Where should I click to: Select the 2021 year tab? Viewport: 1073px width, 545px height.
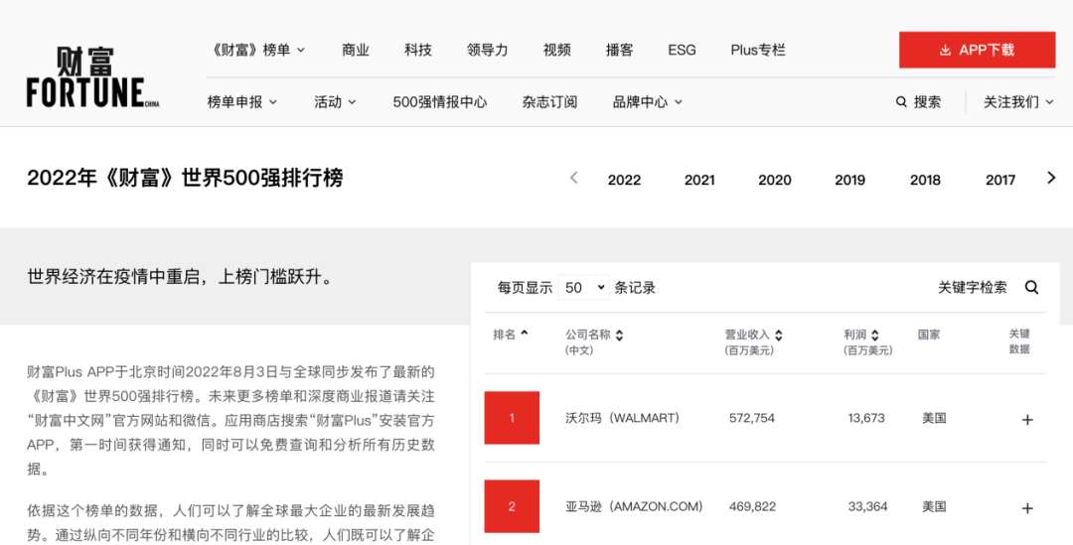click(699, 180)
